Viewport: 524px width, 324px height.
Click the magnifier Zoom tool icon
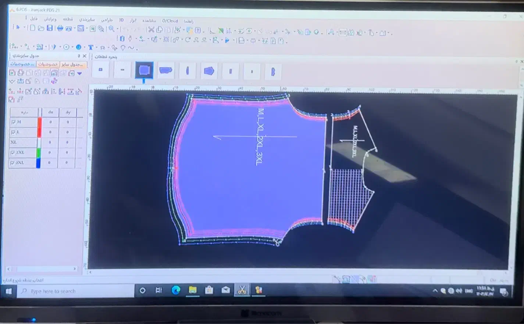click(x=111, y=29)
